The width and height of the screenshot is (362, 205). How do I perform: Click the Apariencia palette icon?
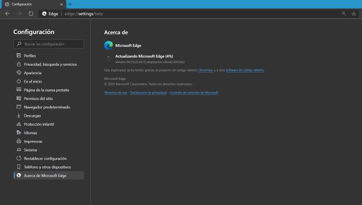(19, 73)
